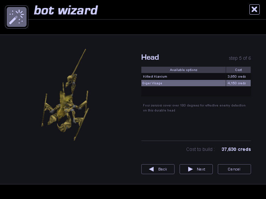
Task: Click the 3D bot preview model
Action: (x=65, y=95)
